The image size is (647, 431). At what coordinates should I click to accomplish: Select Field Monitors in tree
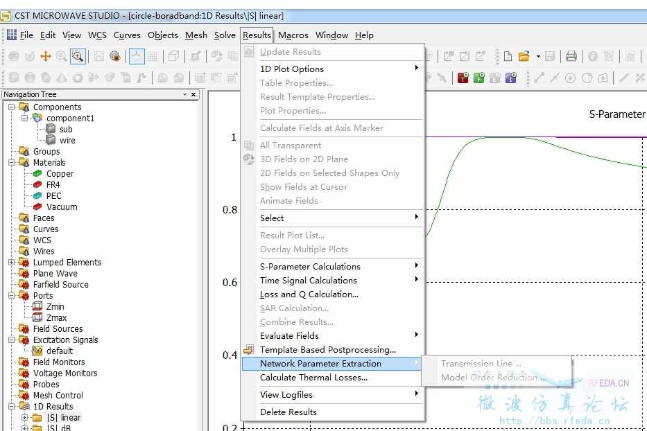(x=59, y=362)
